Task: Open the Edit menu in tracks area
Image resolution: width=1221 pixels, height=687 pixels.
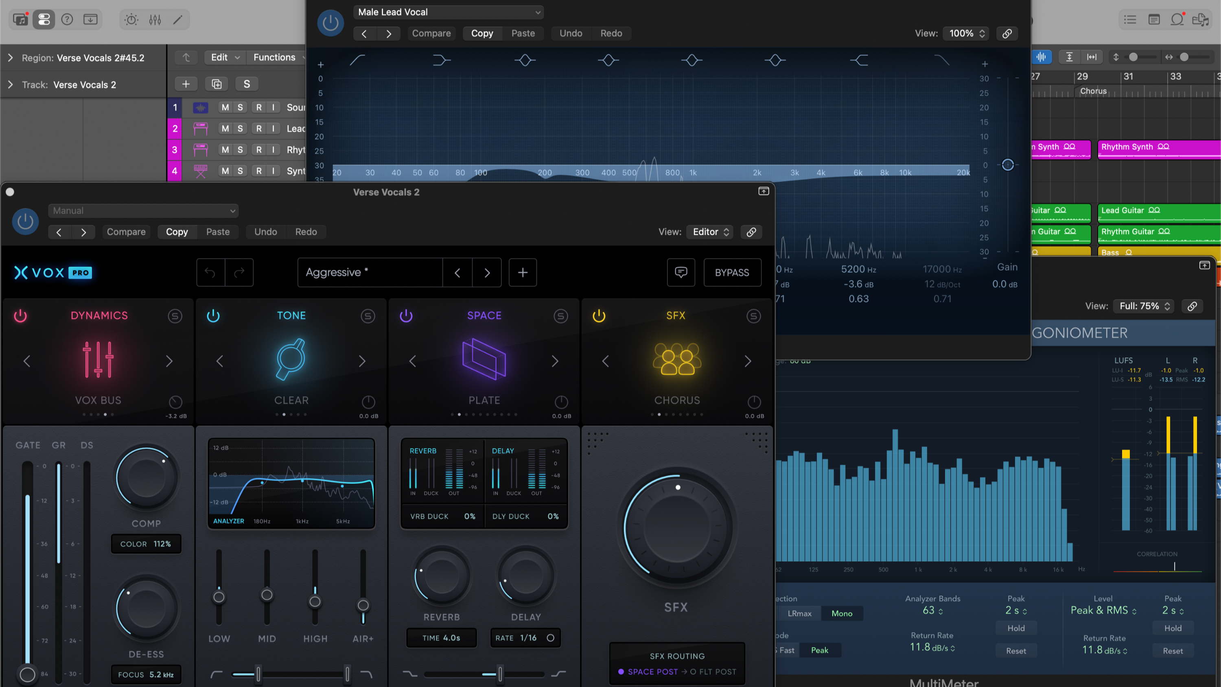Action: [225, 57]
